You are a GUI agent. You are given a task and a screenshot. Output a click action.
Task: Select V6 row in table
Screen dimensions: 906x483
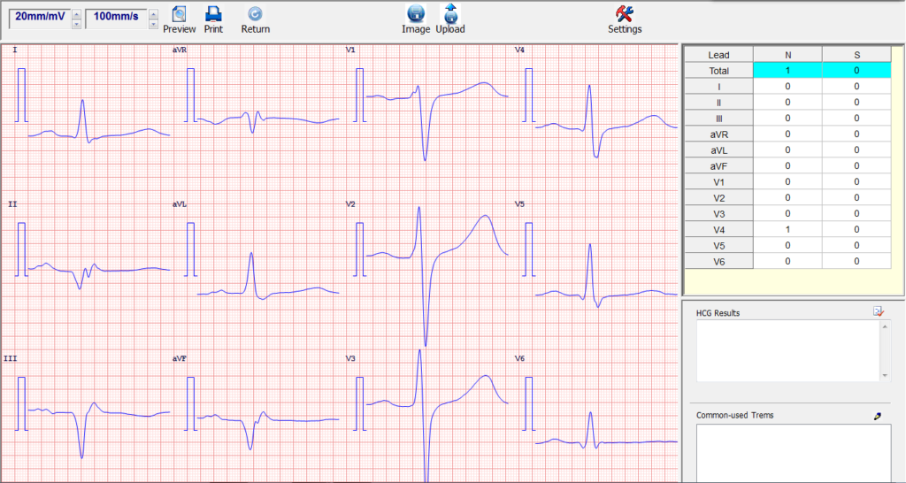(x=788, y=261)
